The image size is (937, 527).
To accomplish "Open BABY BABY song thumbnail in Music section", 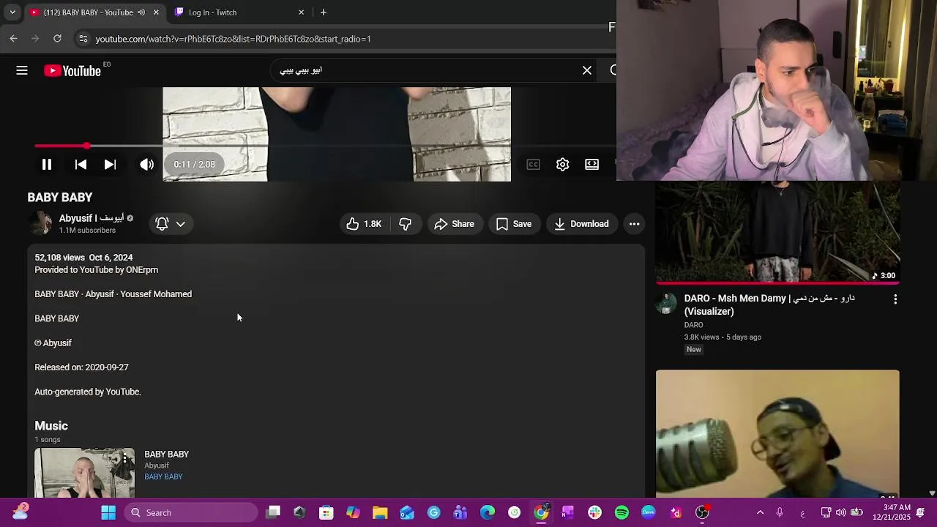I will (84, 473).
